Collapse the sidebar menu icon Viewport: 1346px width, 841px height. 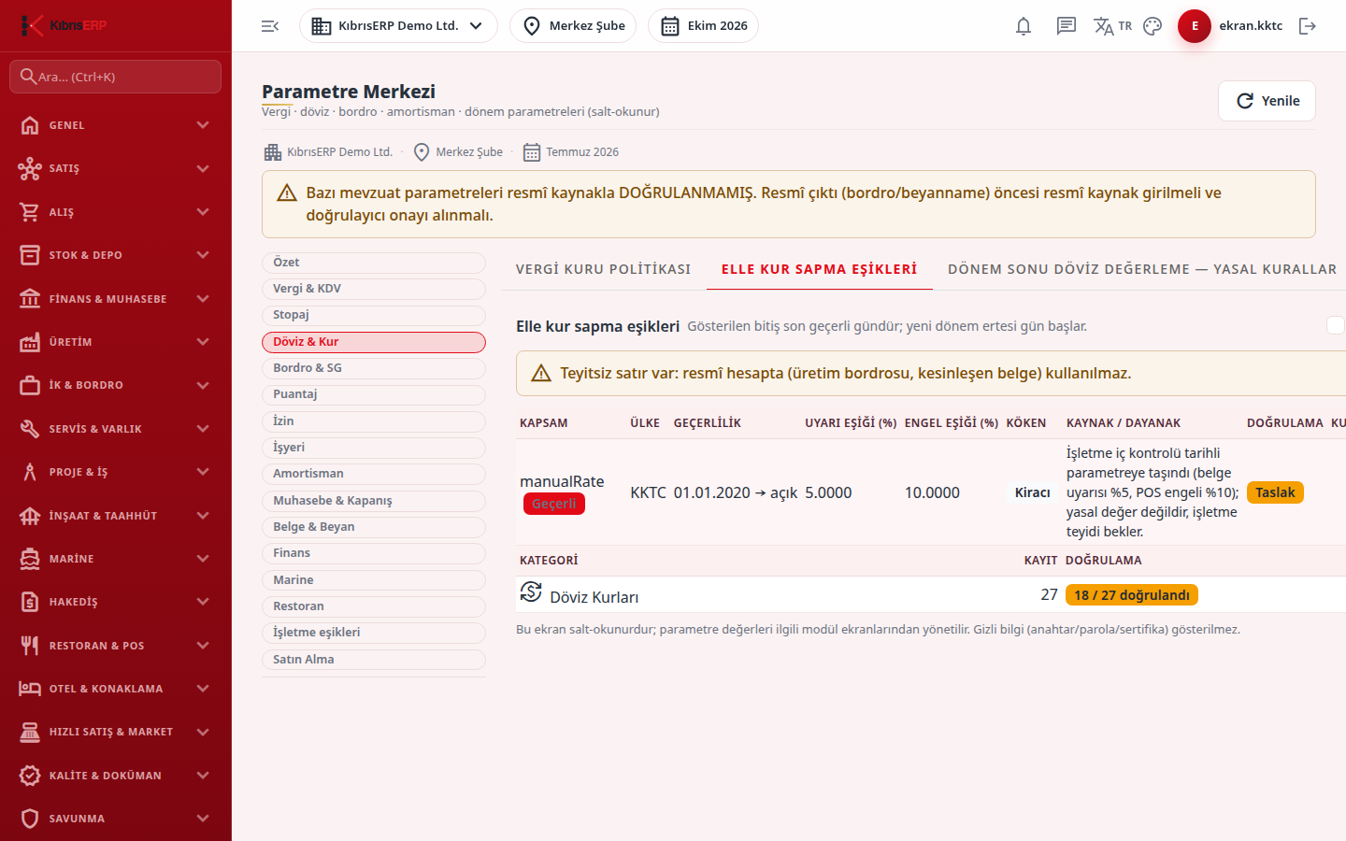click(270, 26)
